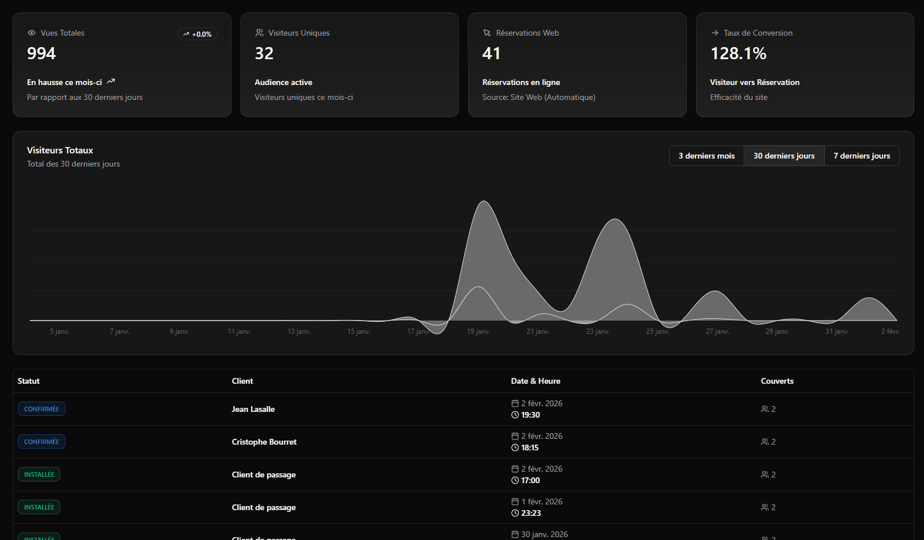Open the Visiteurs Totaux chart title
The width and height of the screenshot is (924, 540).
(60, 150)
